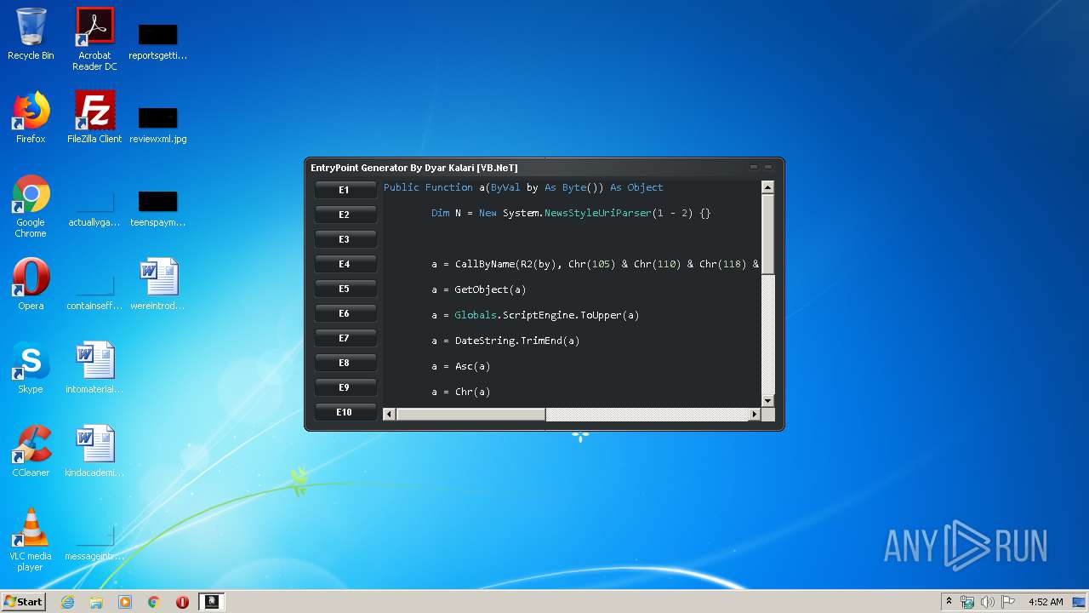Select the kindacademi Word document
This screenshot has height=613, width=1089.
coord(94,451)
